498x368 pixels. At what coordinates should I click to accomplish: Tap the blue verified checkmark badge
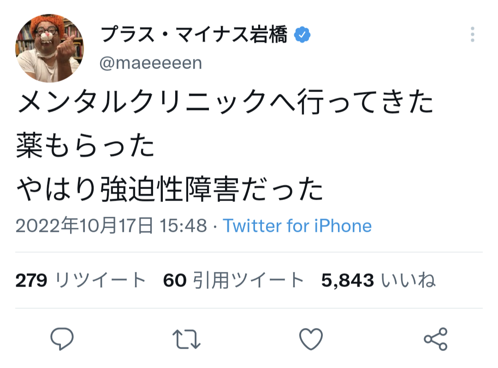(302, 34)
